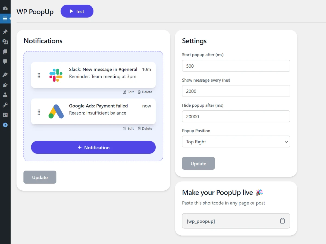326x244 pixels.
Task: Open the Settings sliders icon in sidebar
Action: coord(5,115)
